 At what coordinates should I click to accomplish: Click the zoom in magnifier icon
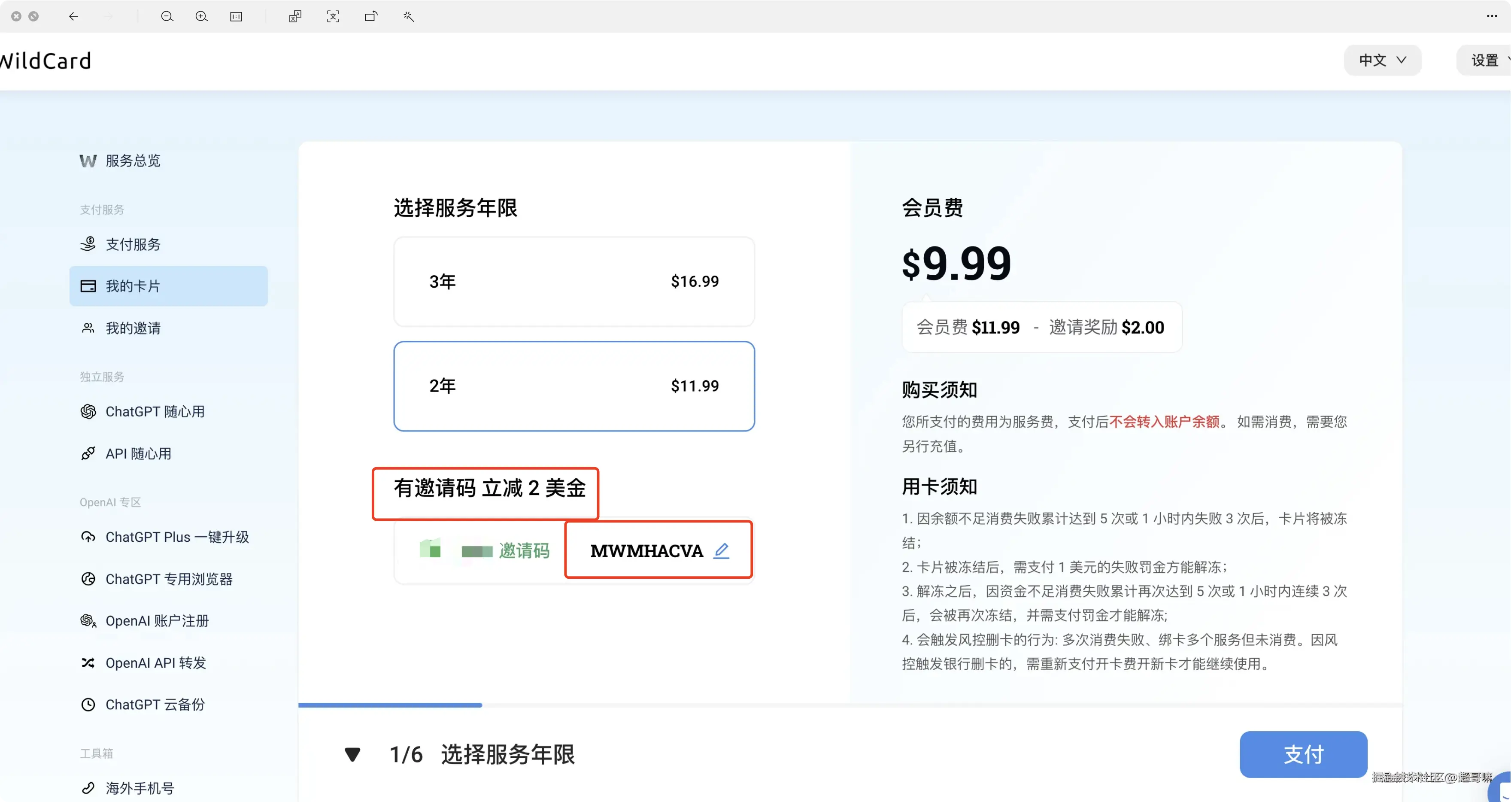201,16
